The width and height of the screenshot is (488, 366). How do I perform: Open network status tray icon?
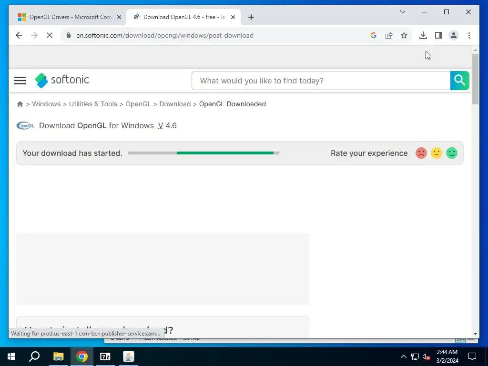[415, 356]
